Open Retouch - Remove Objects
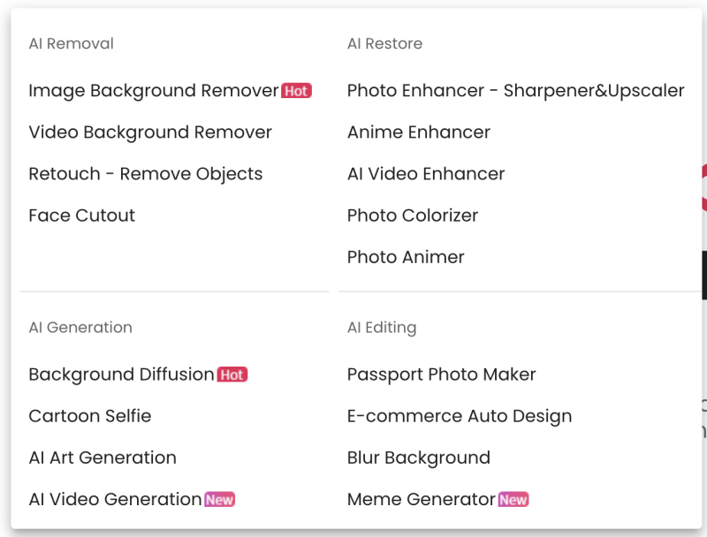This screenshot has height=537, width=707. pyautogui.click(x=146, y=174)
